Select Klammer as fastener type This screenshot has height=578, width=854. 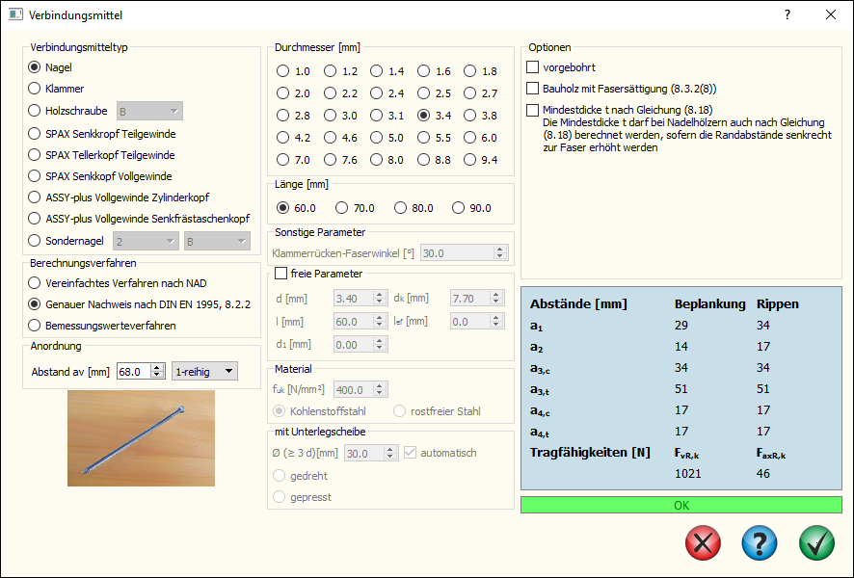(36, 89)
